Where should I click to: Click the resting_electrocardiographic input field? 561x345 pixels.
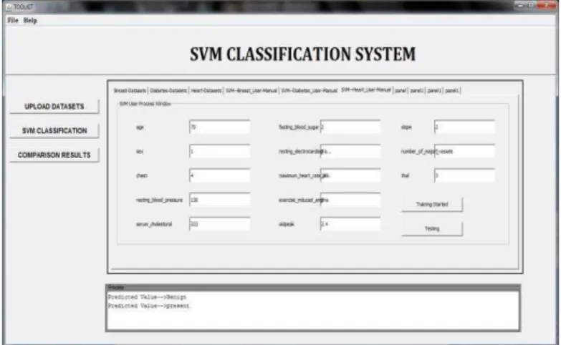pos(350,151)
